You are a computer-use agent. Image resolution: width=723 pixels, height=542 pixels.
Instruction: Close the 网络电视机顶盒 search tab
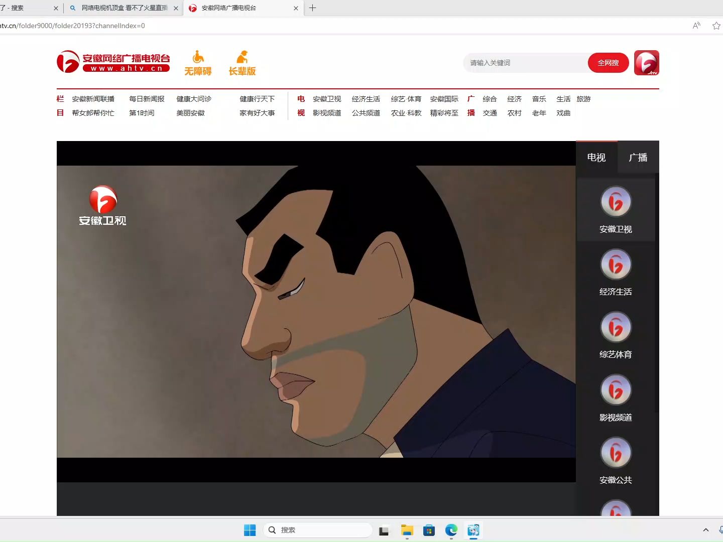[x=176, y=8]
